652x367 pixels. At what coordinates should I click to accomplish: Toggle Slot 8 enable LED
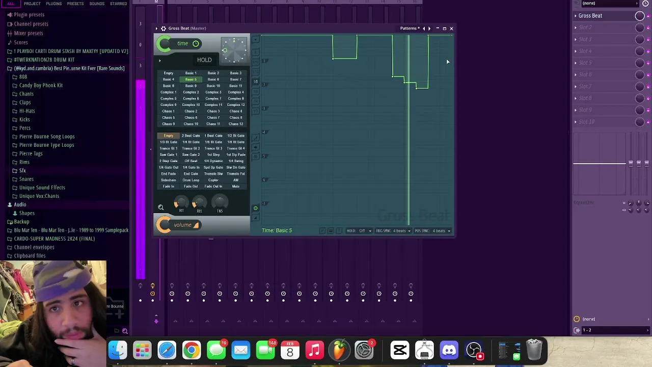pyautogui.click(x=648, y=98)
